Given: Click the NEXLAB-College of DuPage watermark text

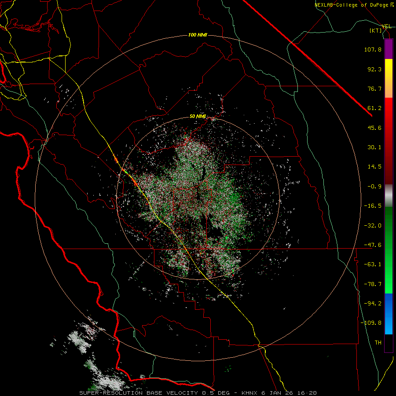Looking at the screenshot, I should 354,5.
